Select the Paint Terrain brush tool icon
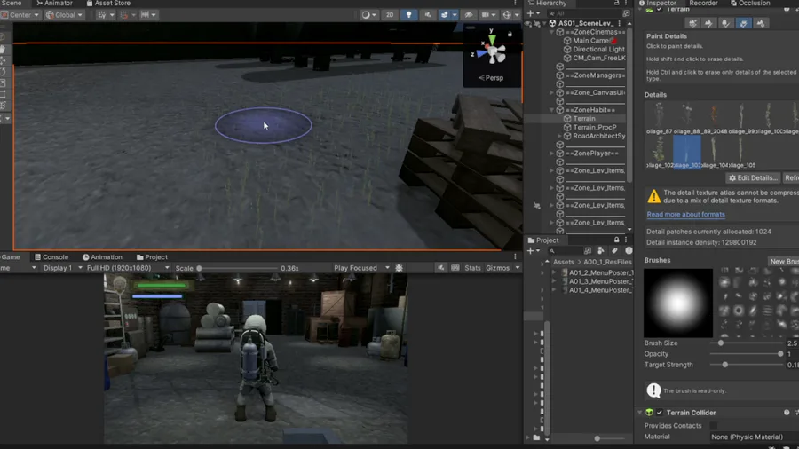This screenshot has height=449, width=799. click(x=708, y=23)
